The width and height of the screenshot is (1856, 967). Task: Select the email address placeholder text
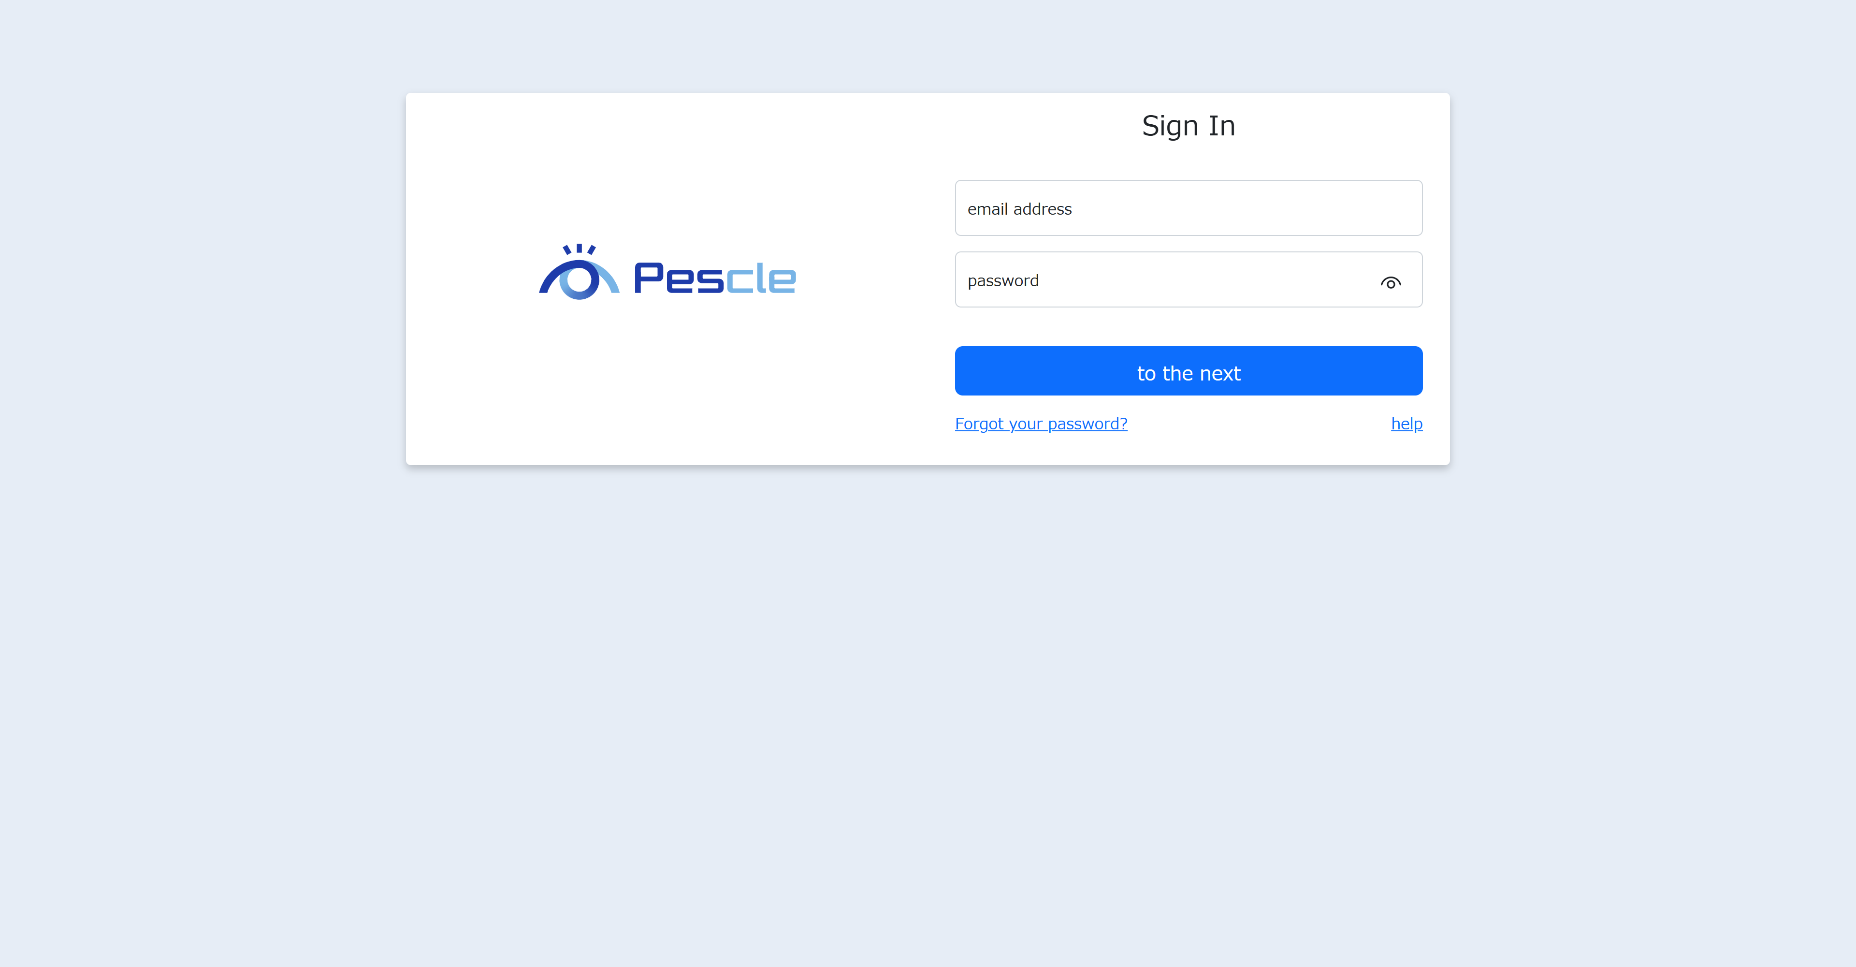(1019, 208)
